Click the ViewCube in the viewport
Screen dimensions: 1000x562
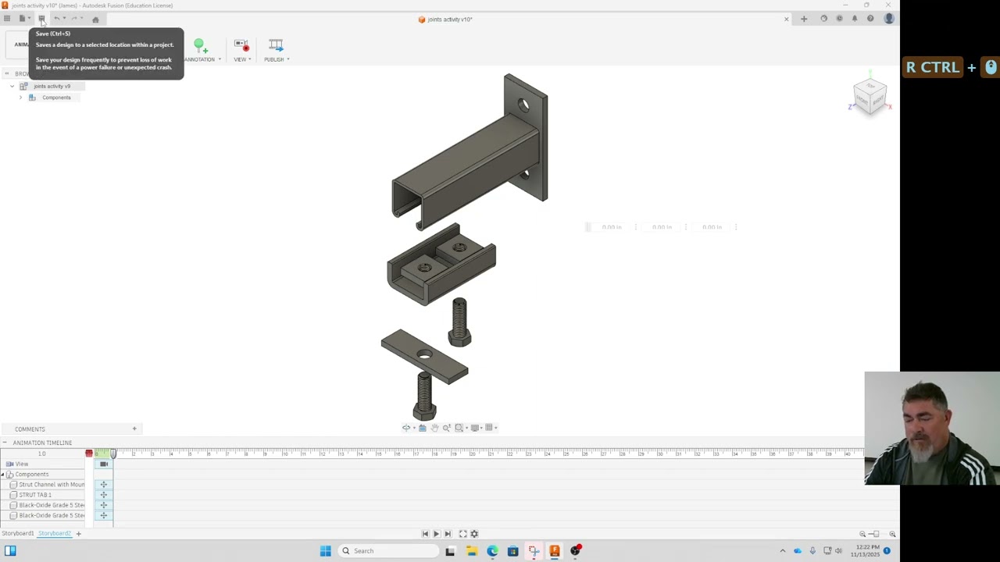click(x=870, y=98)
